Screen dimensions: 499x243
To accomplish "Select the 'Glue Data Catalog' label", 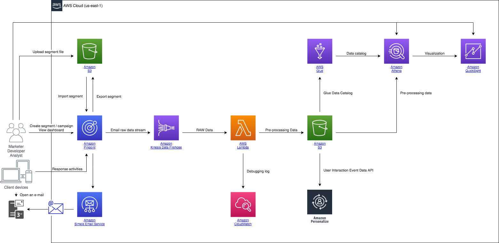I will point(338,93).
